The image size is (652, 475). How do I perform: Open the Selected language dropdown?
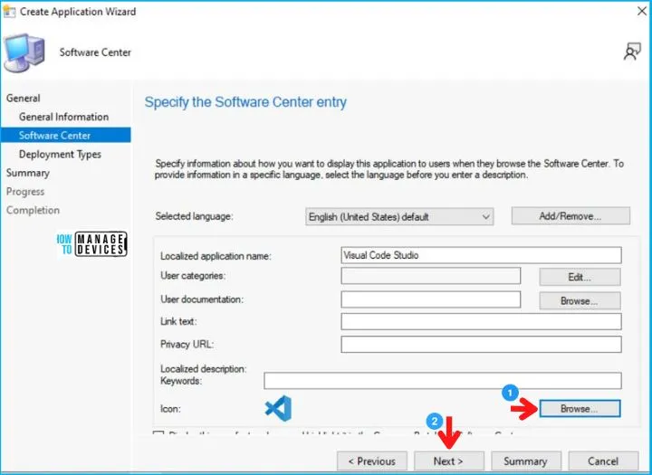coord(399,217)
